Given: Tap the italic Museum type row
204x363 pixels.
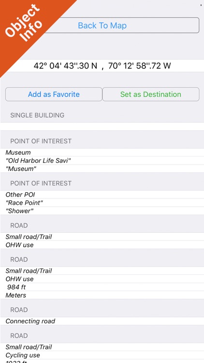Looking at the screenshot, I should click(102, 152).
